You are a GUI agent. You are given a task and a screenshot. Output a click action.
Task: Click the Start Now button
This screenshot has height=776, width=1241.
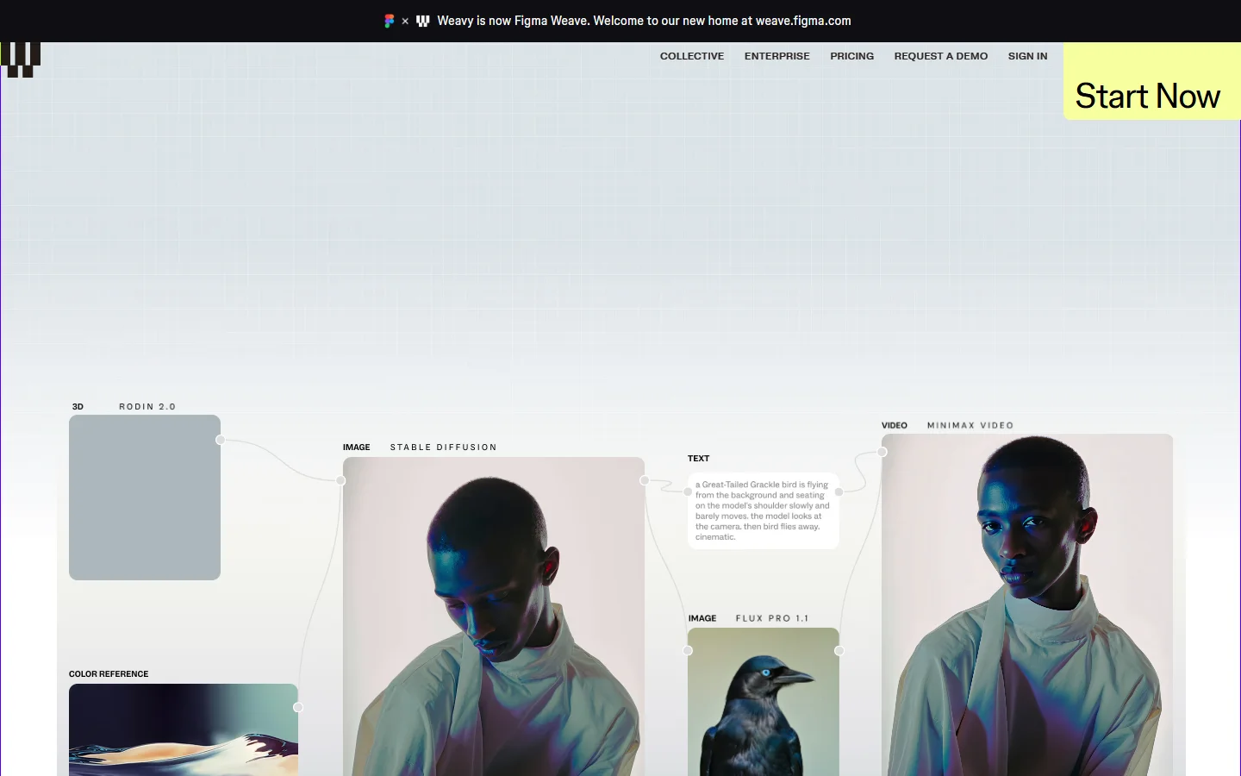tap(1152, 81)
